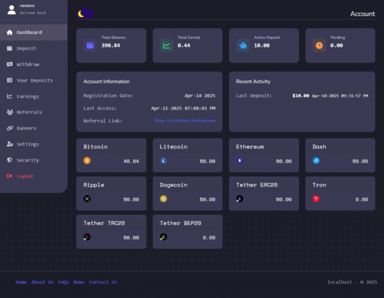Click the Logout arrow icon
Screen dimensions: 384x298
pos(10,176)
